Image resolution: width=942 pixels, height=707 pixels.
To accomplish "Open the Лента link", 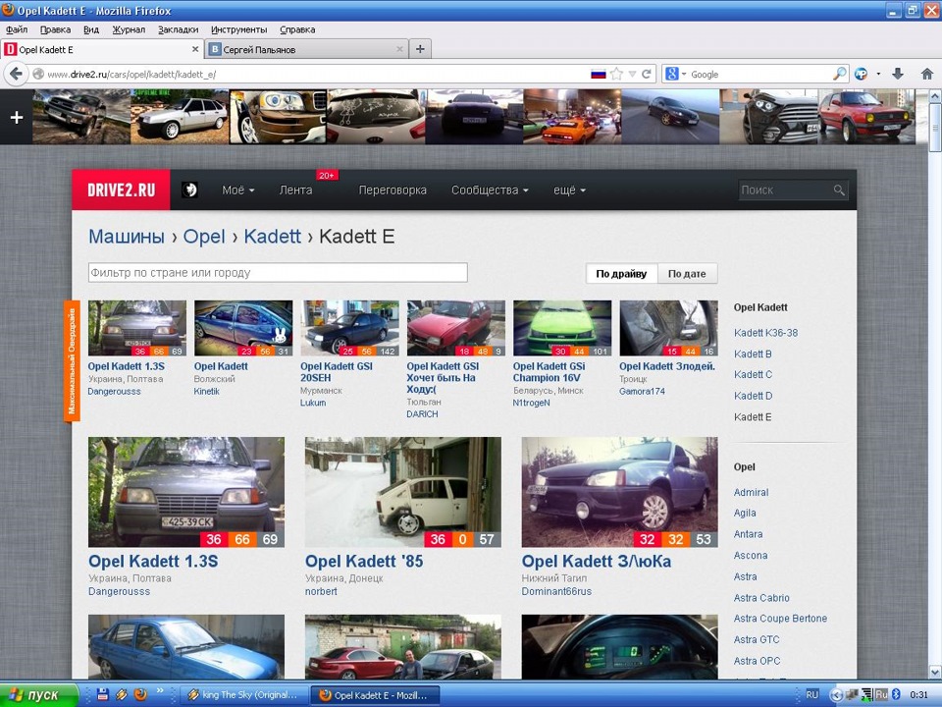I will coord(295,190).
